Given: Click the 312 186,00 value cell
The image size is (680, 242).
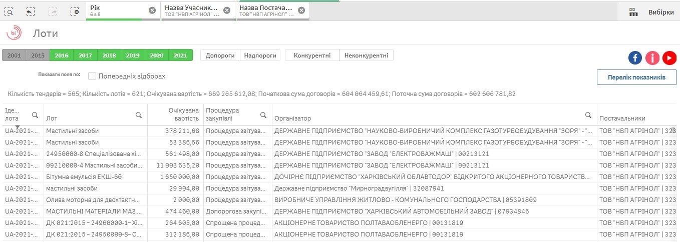Looking at the screenshot, I should coord(175,234).
